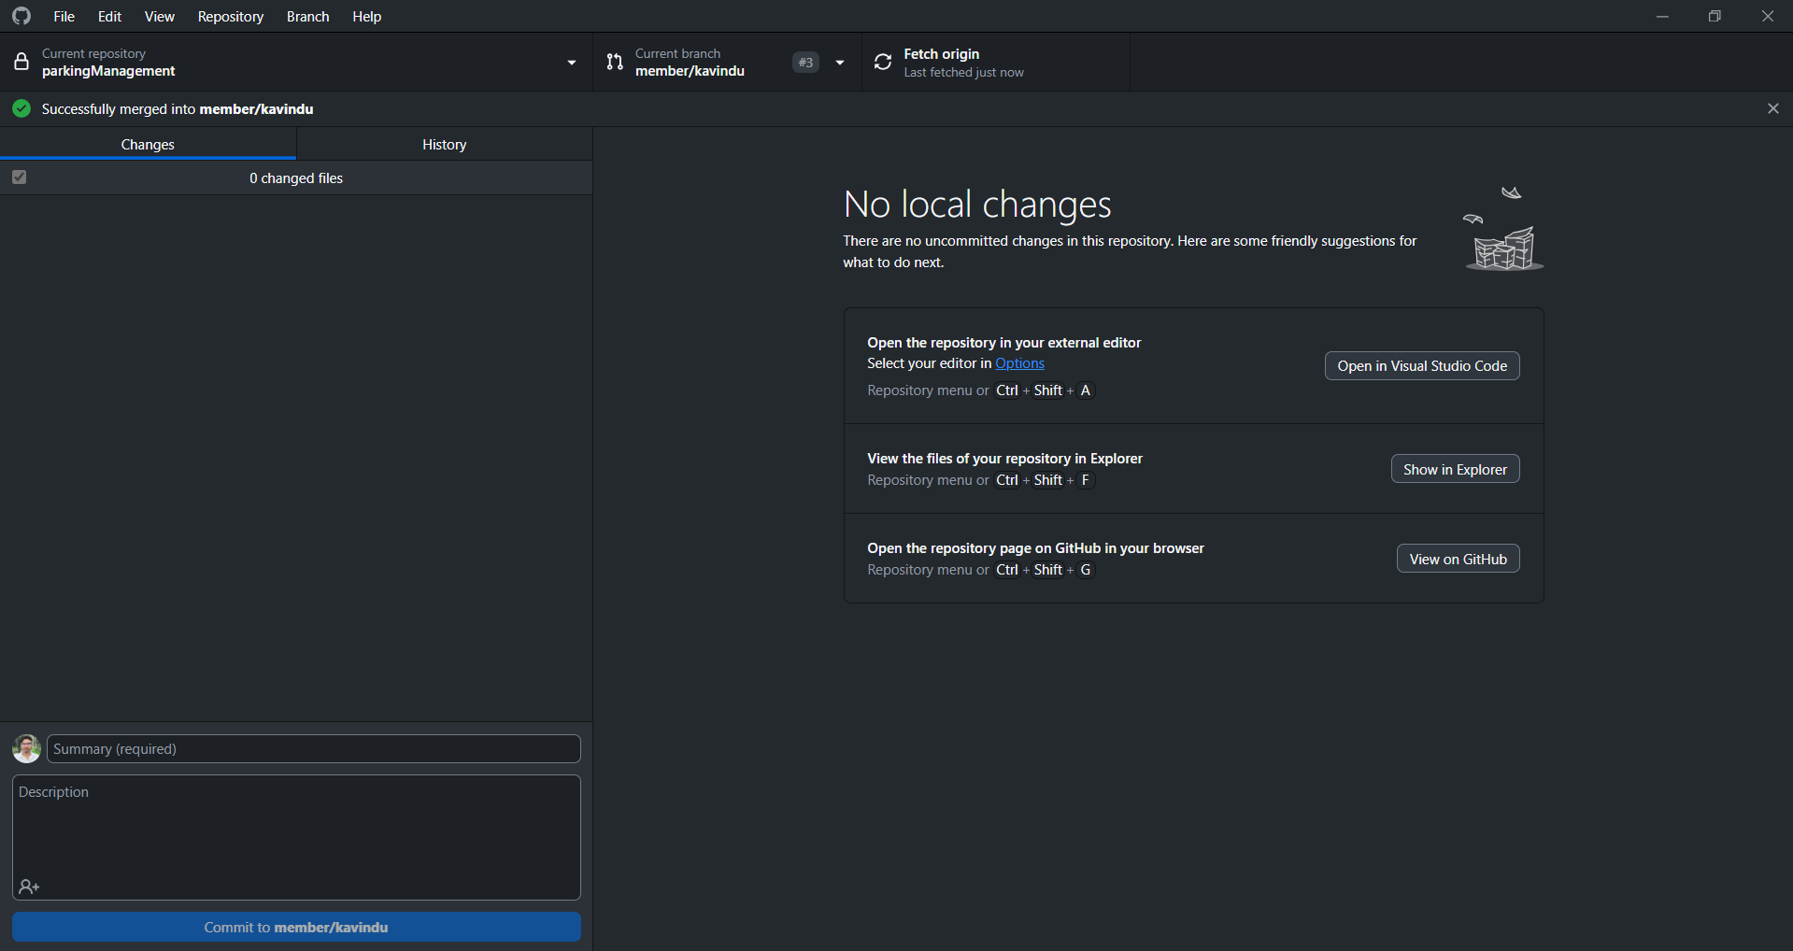Expand the Current branch dropdown arrow
The width and height of the screenshot is (1793, 951).
tap(840, 63)
